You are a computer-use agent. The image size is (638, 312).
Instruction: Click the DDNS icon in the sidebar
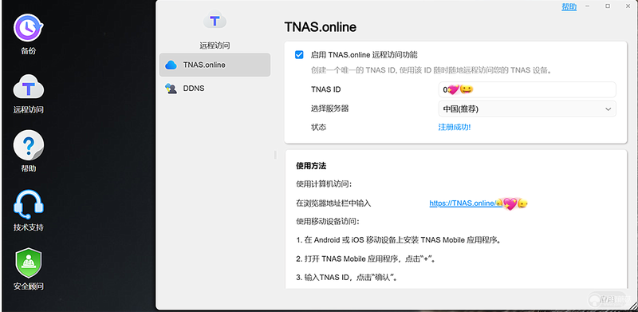tap(171, 88)
